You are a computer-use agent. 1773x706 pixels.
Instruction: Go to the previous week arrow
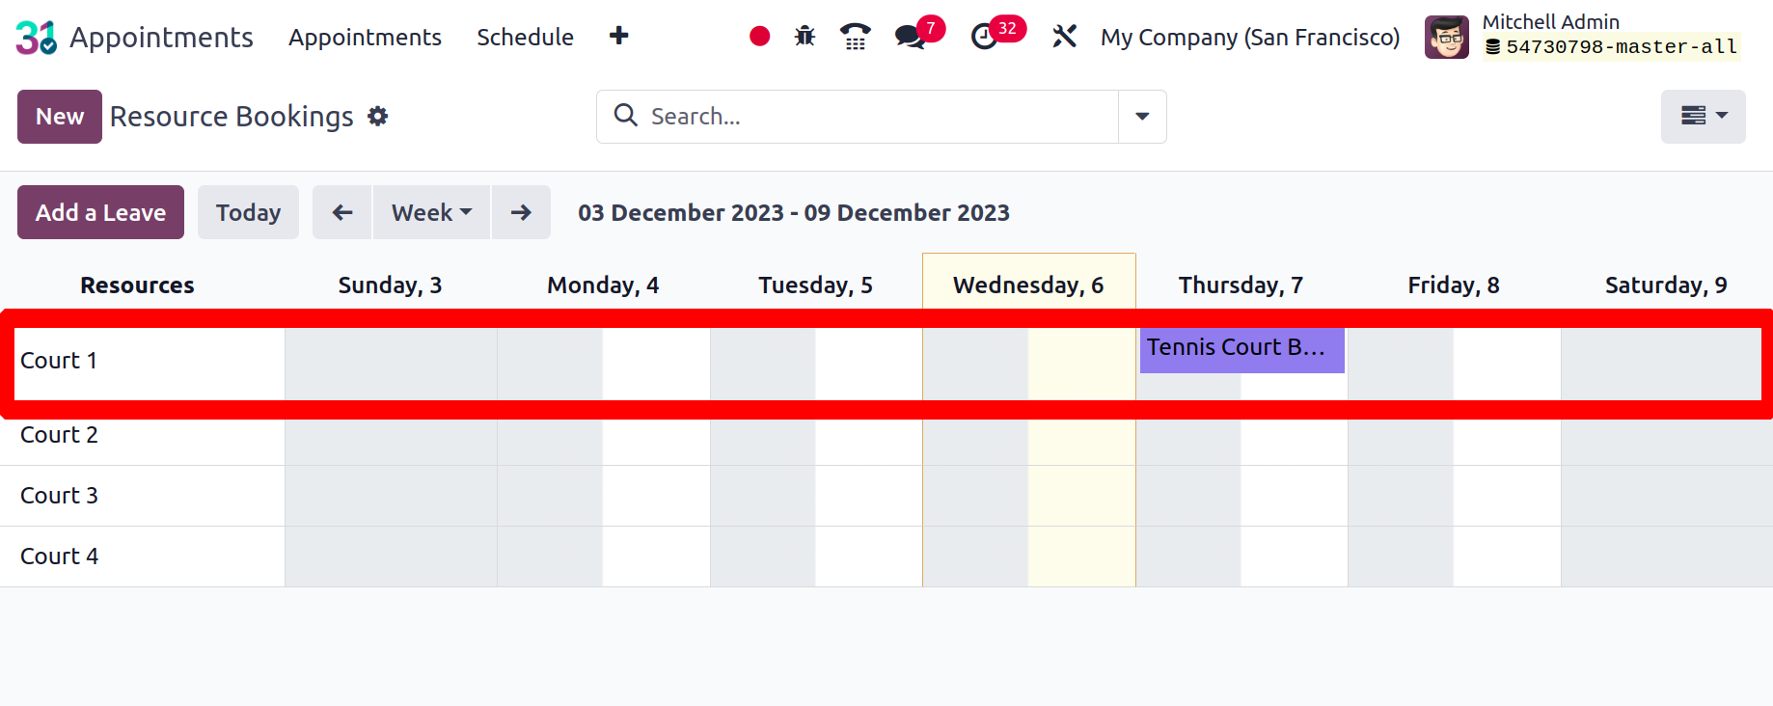342,212
